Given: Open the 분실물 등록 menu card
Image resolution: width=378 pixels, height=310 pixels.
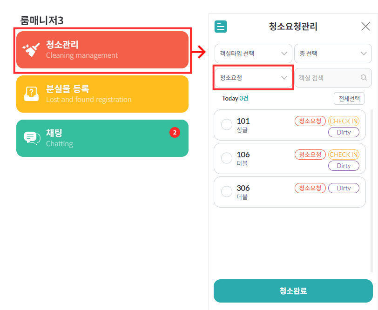Looking at the screenshot, I should click(x=102, y=94).
